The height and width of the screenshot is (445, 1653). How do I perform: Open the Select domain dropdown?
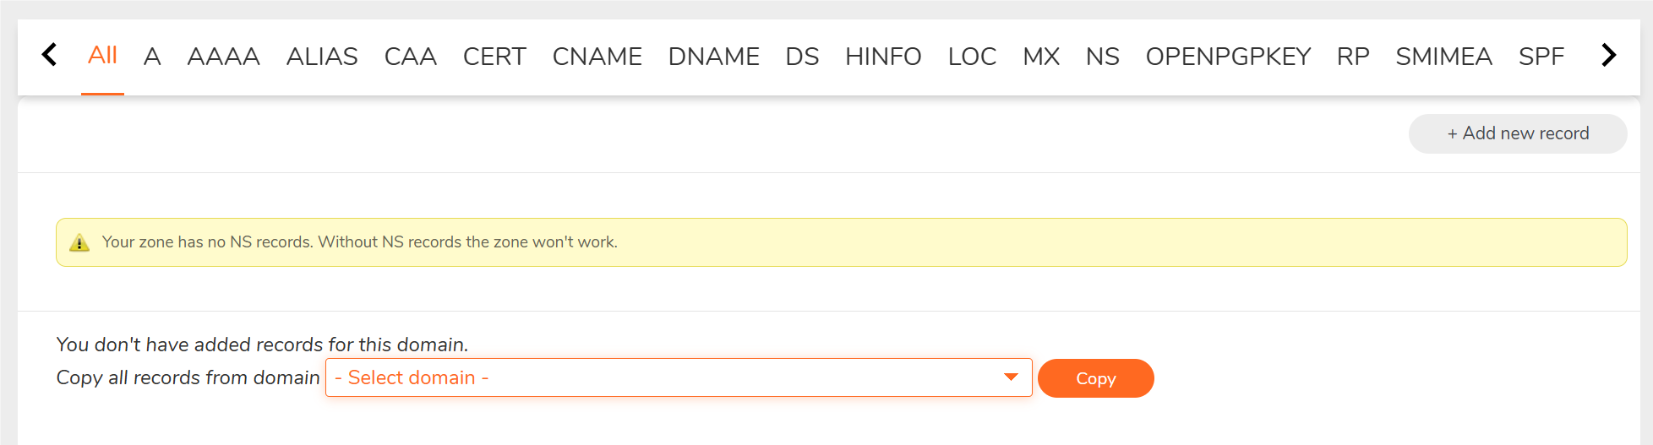(679, 377)
